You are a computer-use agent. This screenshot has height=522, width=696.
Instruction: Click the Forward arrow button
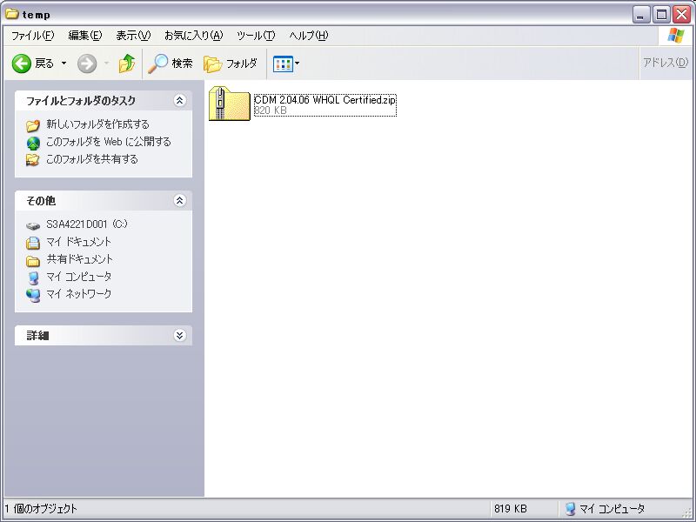[x=87, y=64]
